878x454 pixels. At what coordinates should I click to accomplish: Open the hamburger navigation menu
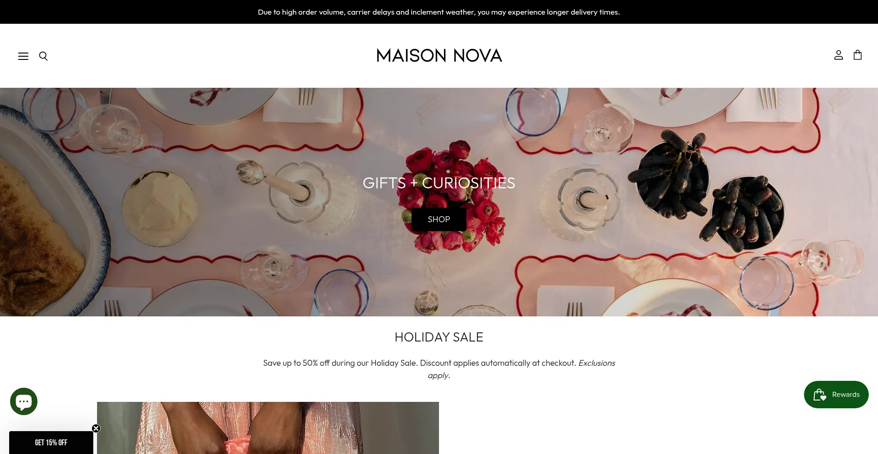pyautogui.click(x=23, y=56)
